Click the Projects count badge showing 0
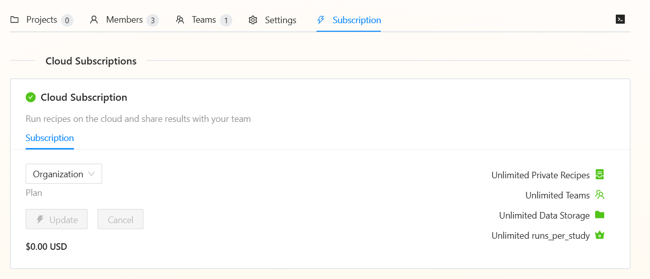The image size is (650, 279). pyautogui.click(x=67, y=21)
